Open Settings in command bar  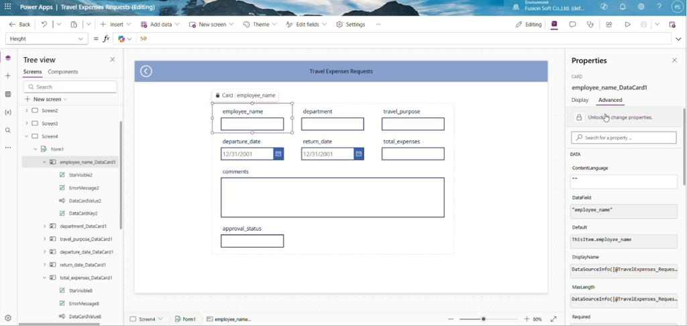point(350,25)
